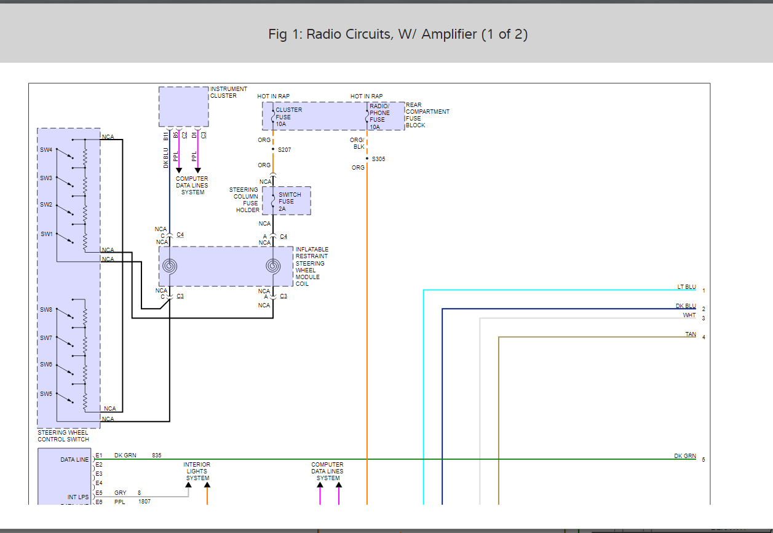Click the TAN wire label
Screen dimensions: 773x533
pos(691,334)
